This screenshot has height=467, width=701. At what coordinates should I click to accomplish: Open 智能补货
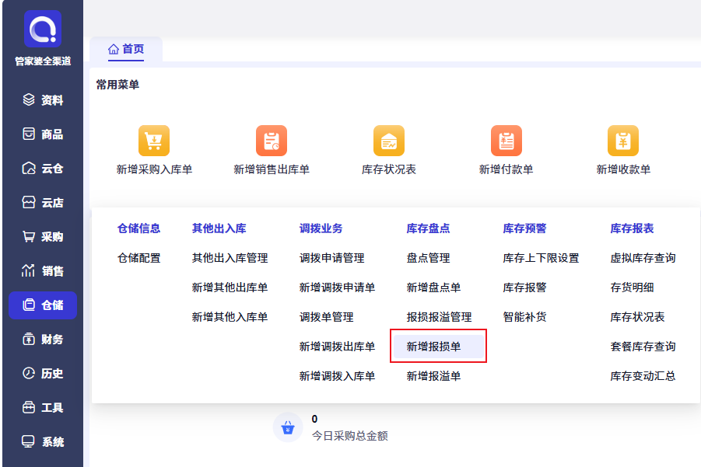click(525, 317)
